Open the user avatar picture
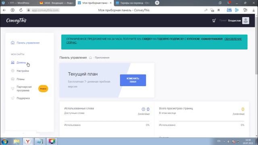The width and height of the screenshot is (258, 145). pos(246,21)
